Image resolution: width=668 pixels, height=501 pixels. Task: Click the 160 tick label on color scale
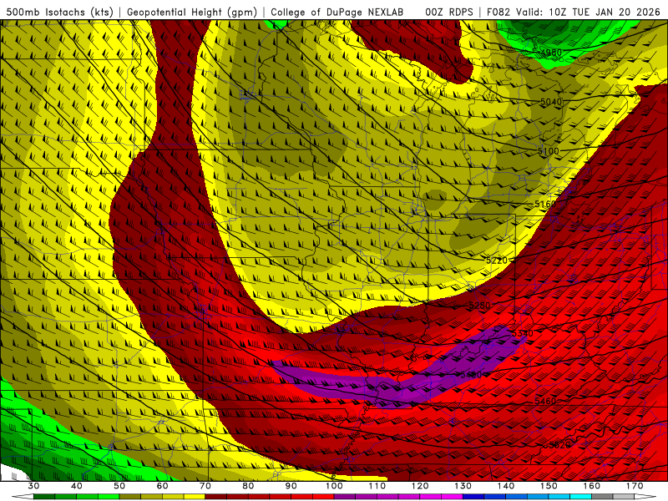coord(592,486)
